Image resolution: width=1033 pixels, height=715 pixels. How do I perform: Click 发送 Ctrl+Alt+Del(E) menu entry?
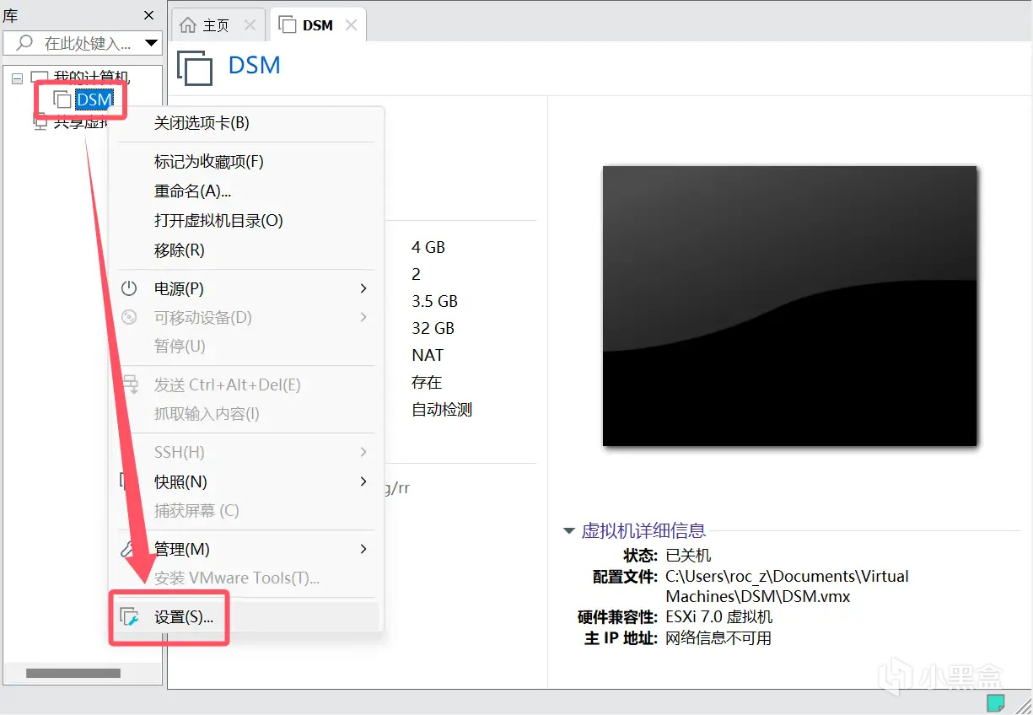[246, 384]
